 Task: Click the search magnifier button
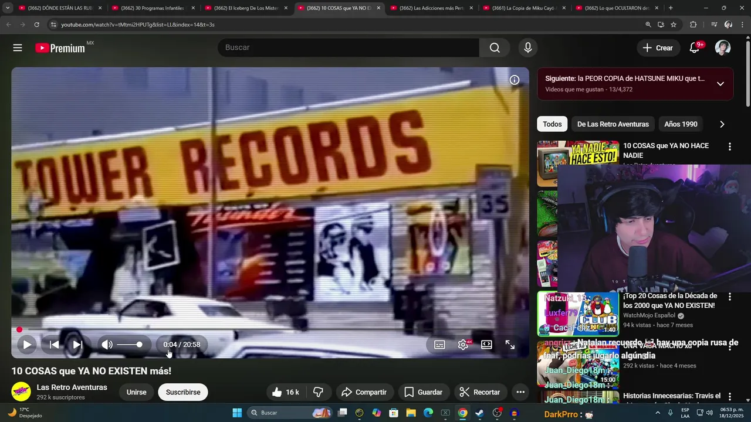coord(495,47)
